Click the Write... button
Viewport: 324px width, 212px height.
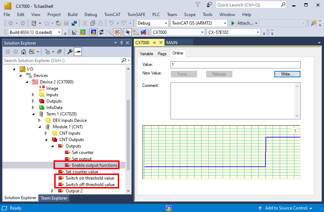(287, 74)
